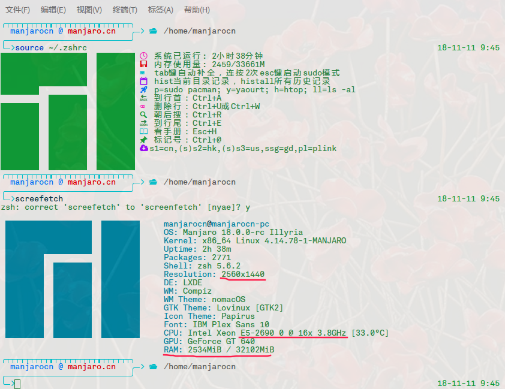Click the folder icon in the bottom empty prompt
Image resolution: width=505 pixels, height=389 pixels.
click(154, 366)
